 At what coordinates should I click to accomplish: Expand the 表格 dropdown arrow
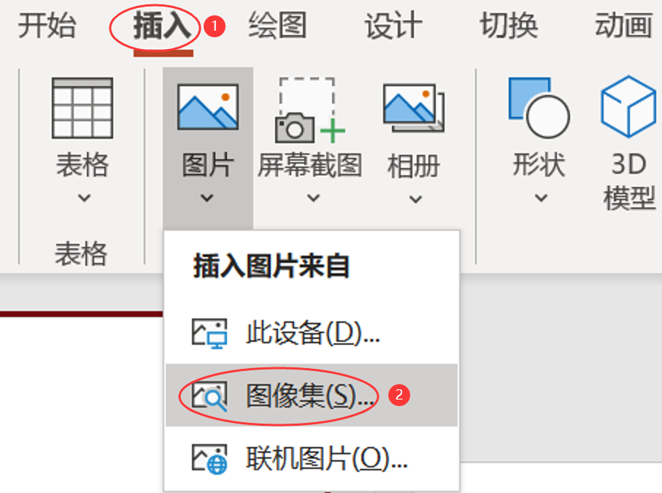[84, 197]
